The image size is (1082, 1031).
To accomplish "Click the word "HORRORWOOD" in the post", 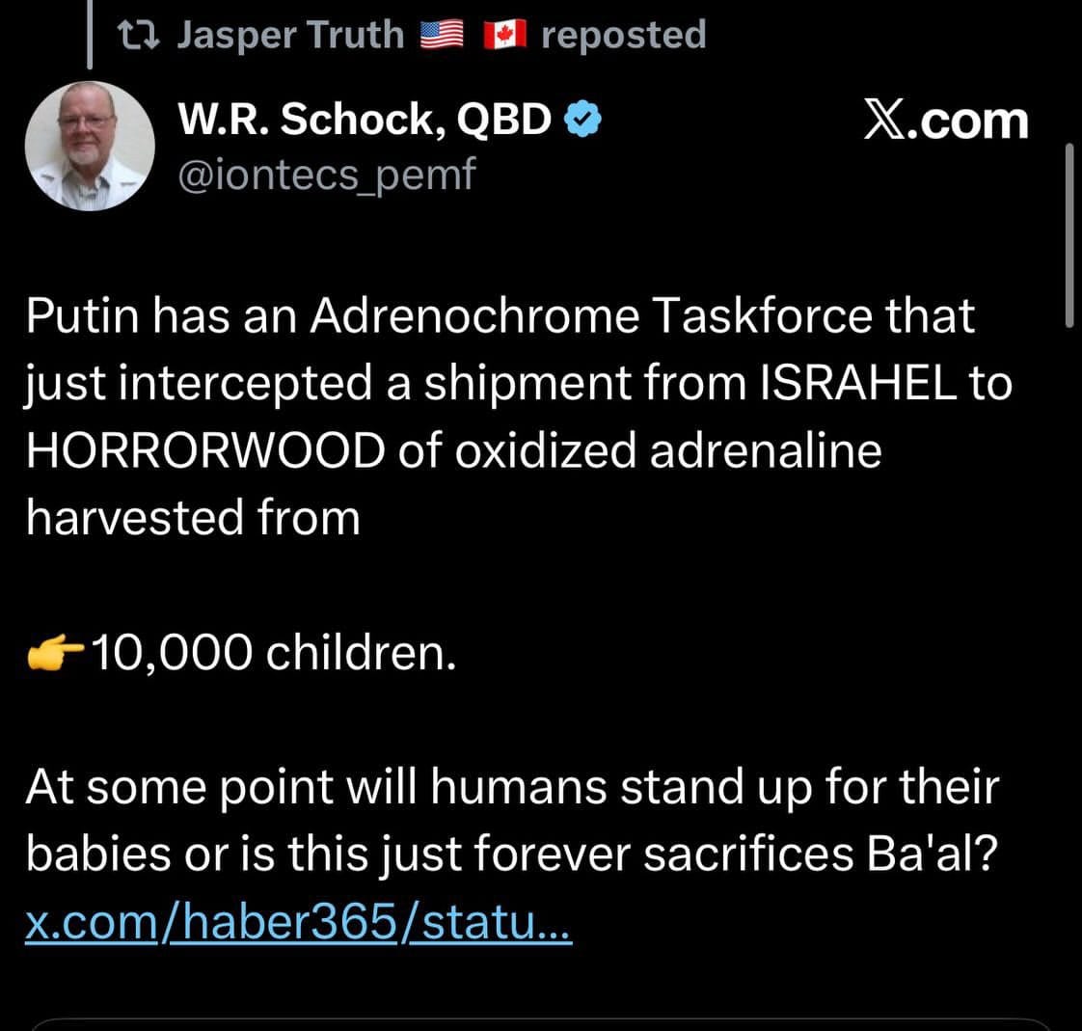I will (204, 451).
